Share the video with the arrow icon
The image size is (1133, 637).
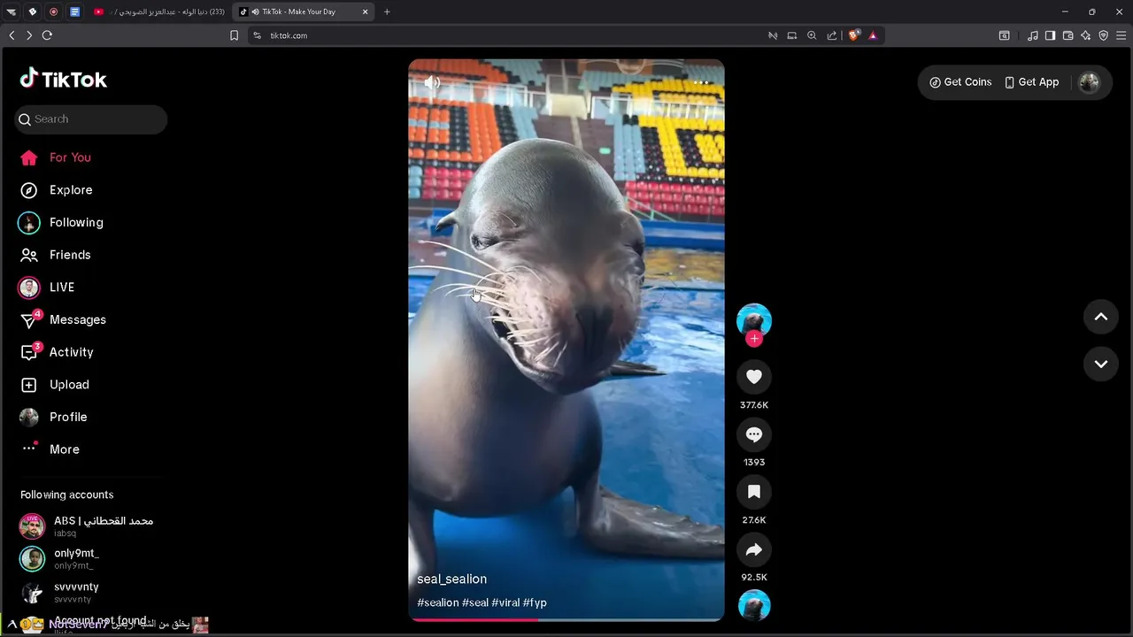[x=754, y=549]
